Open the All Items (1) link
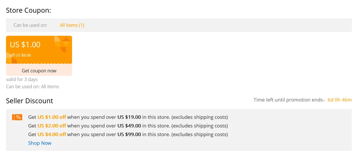357x156 pixels. pos(72,25)
